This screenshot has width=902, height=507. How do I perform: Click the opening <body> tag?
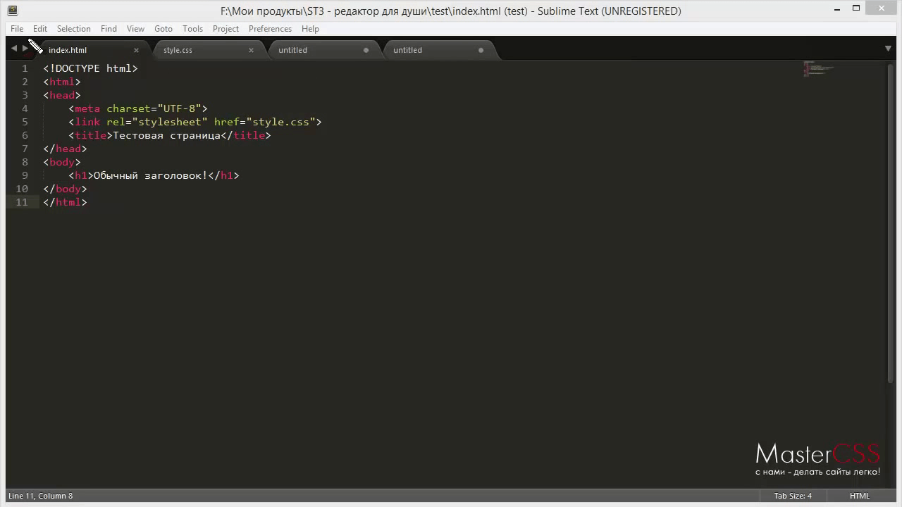click(62, 162)
